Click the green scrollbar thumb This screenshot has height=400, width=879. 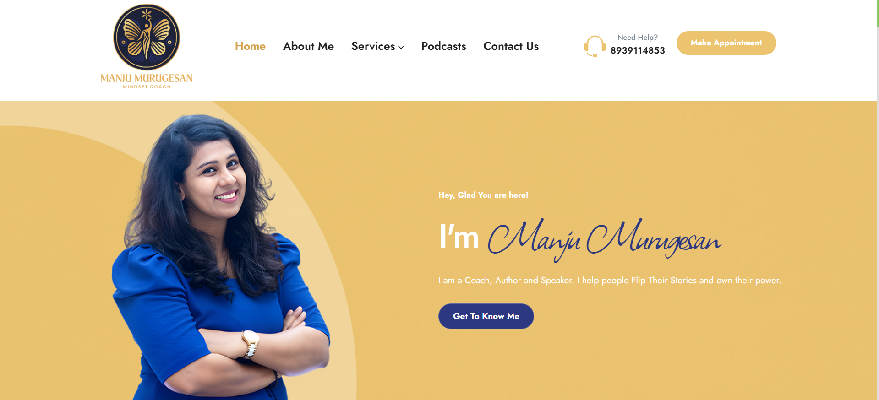click(878, 14)
